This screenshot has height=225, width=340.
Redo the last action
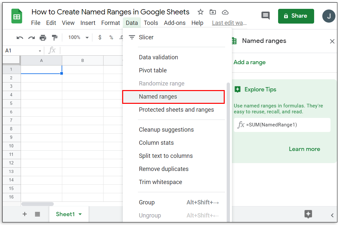click(x=31, y=38)
